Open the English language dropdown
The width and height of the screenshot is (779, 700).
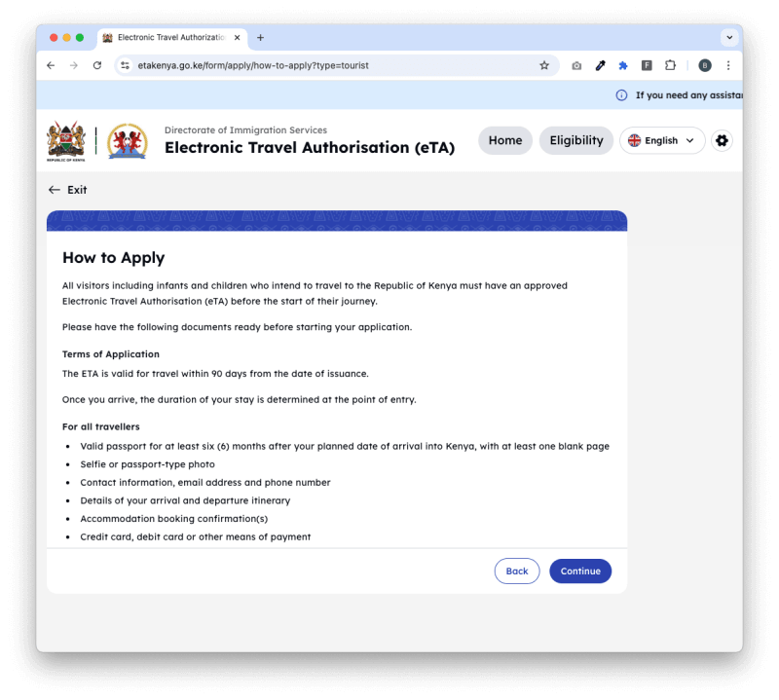coord(662,140)
